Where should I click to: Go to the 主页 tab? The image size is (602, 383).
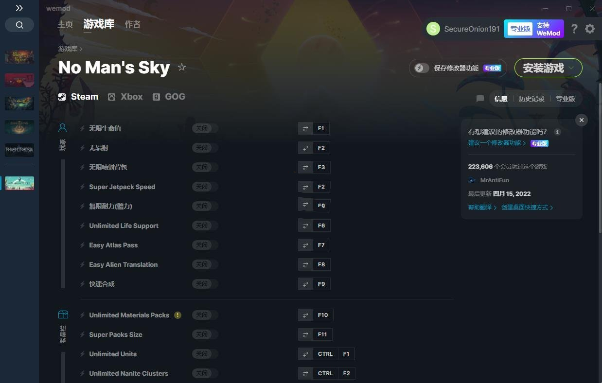pyautogui.click(x=65, y=24)
